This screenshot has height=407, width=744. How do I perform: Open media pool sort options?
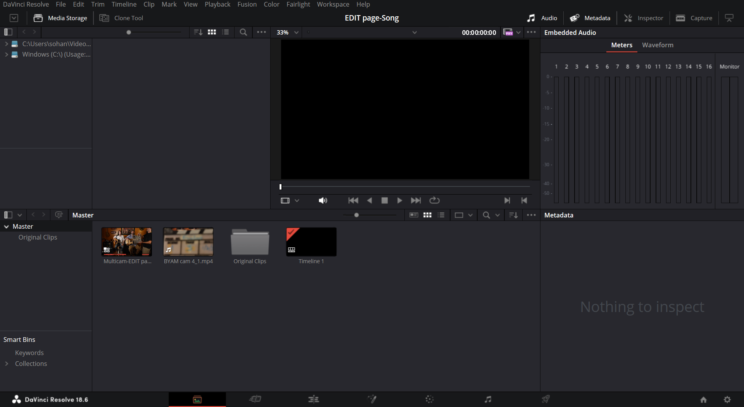click(x=513, y=215)
